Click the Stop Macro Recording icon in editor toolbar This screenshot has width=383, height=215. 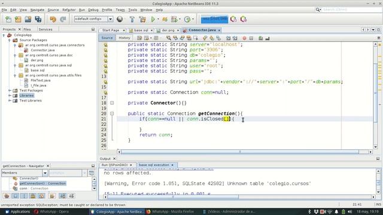(251, 38)
